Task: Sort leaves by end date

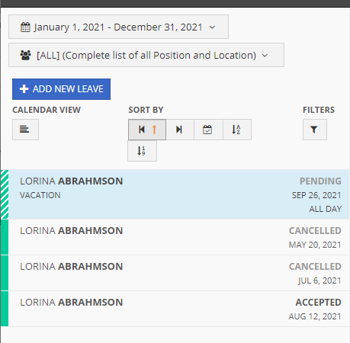Action: tap(180, 130)
